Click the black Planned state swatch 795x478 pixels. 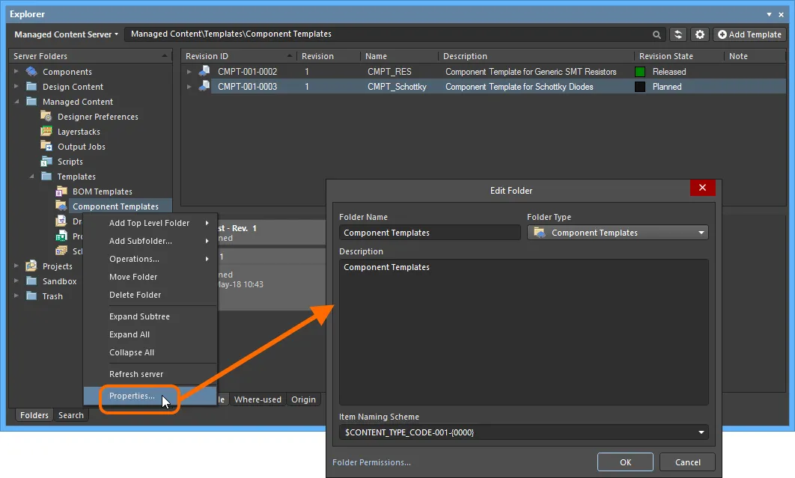(x=640, y=87)
